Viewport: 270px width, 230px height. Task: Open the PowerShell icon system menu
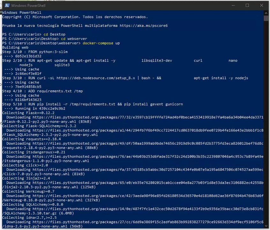[7, 5]
